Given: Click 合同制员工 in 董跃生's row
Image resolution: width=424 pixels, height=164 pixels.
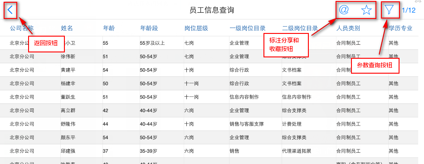Looking at the screenshot, I should point(348,97).
